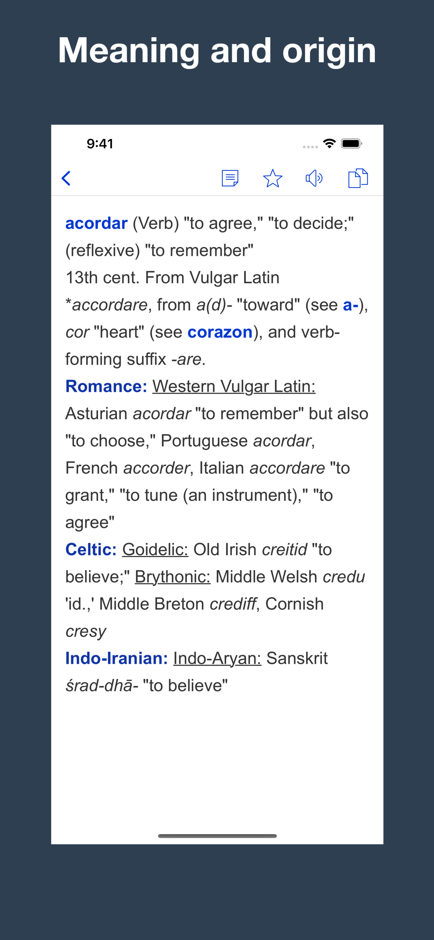Tap the Wi-Fi status icon
The image size is (434, 940).
point(330,143)
